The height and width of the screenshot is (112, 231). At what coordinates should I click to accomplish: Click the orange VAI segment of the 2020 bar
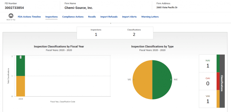click(21, 86)
